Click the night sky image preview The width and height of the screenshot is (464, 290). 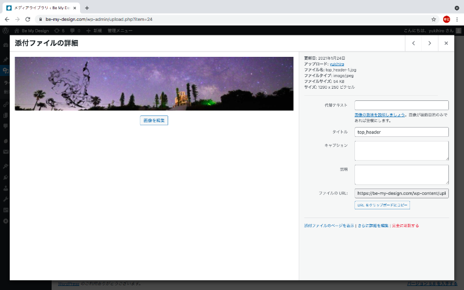click(x=154, y=84)
